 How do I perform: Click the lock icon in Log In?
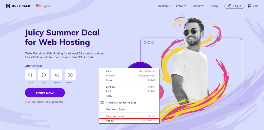(230, 6)
